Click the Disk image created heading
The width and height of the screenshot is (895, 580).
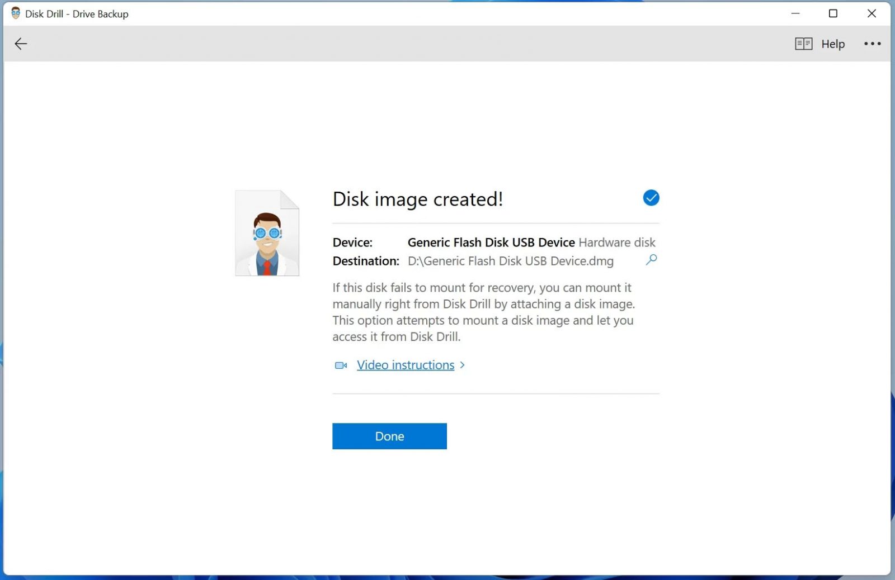pyautogui.click(x=418, y=199)
